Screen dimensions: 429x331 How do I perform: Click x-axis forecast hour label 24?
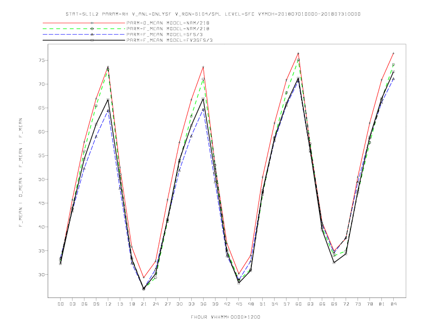click(155, 304)
